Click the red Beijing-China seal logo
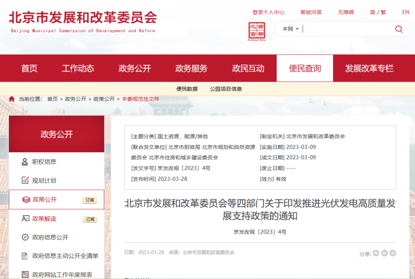 click(257, 31)
